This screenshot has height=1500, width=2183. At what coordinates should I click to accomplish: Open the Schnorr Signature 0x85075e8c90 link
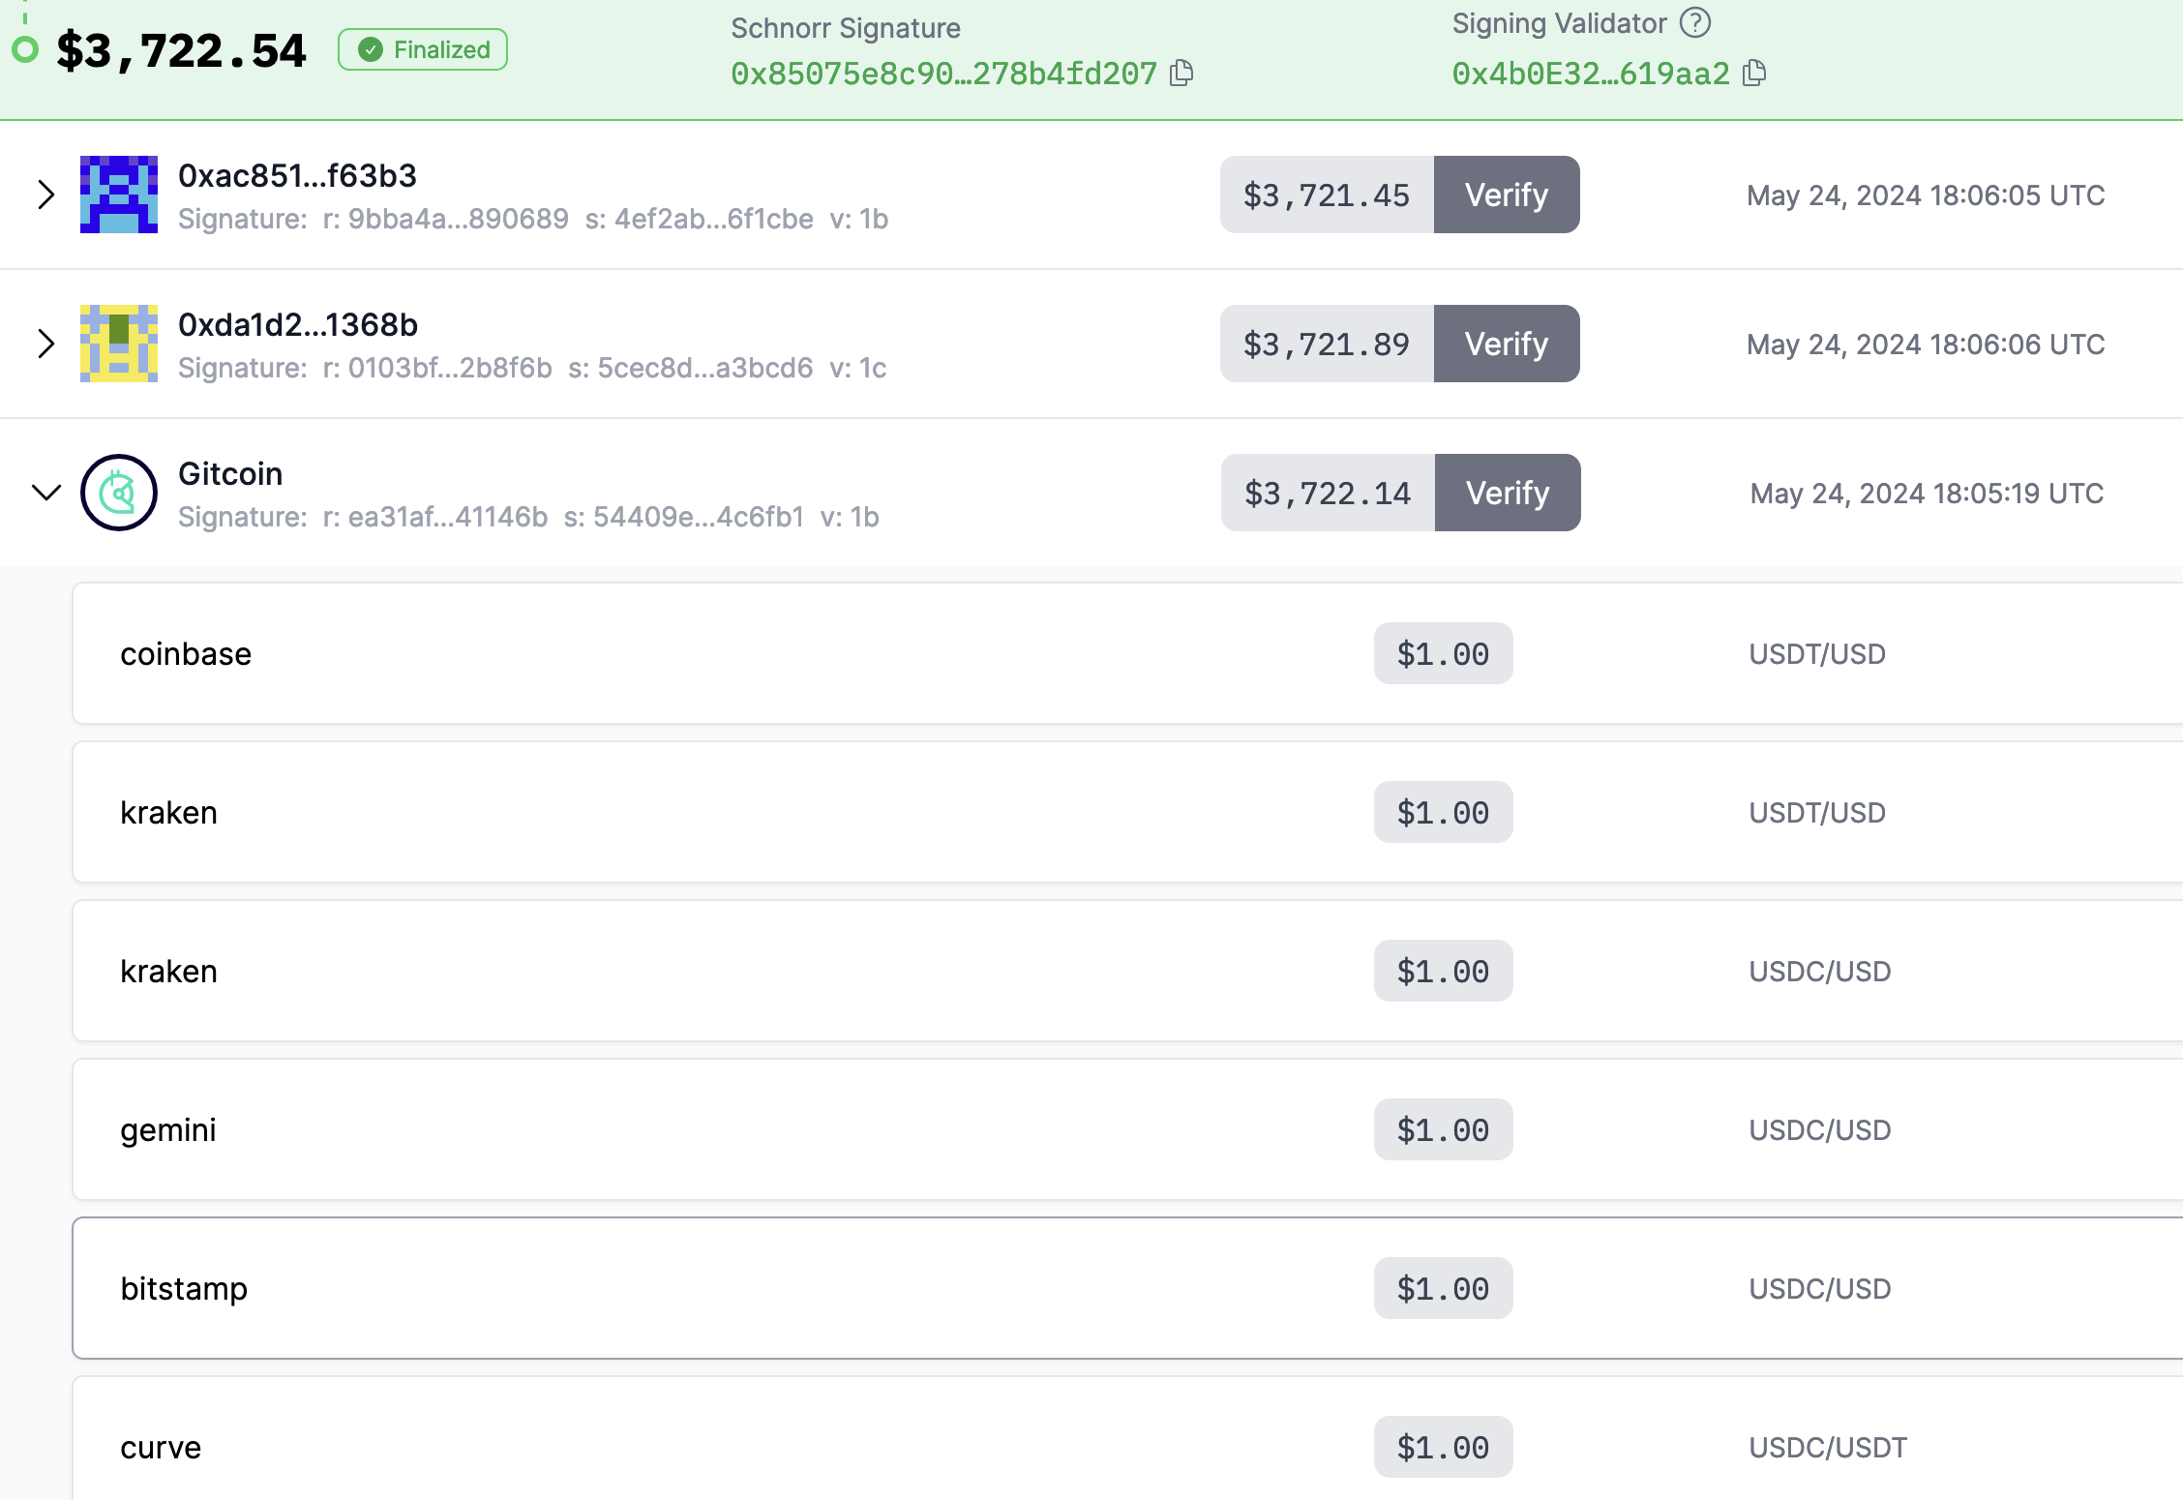943,74
